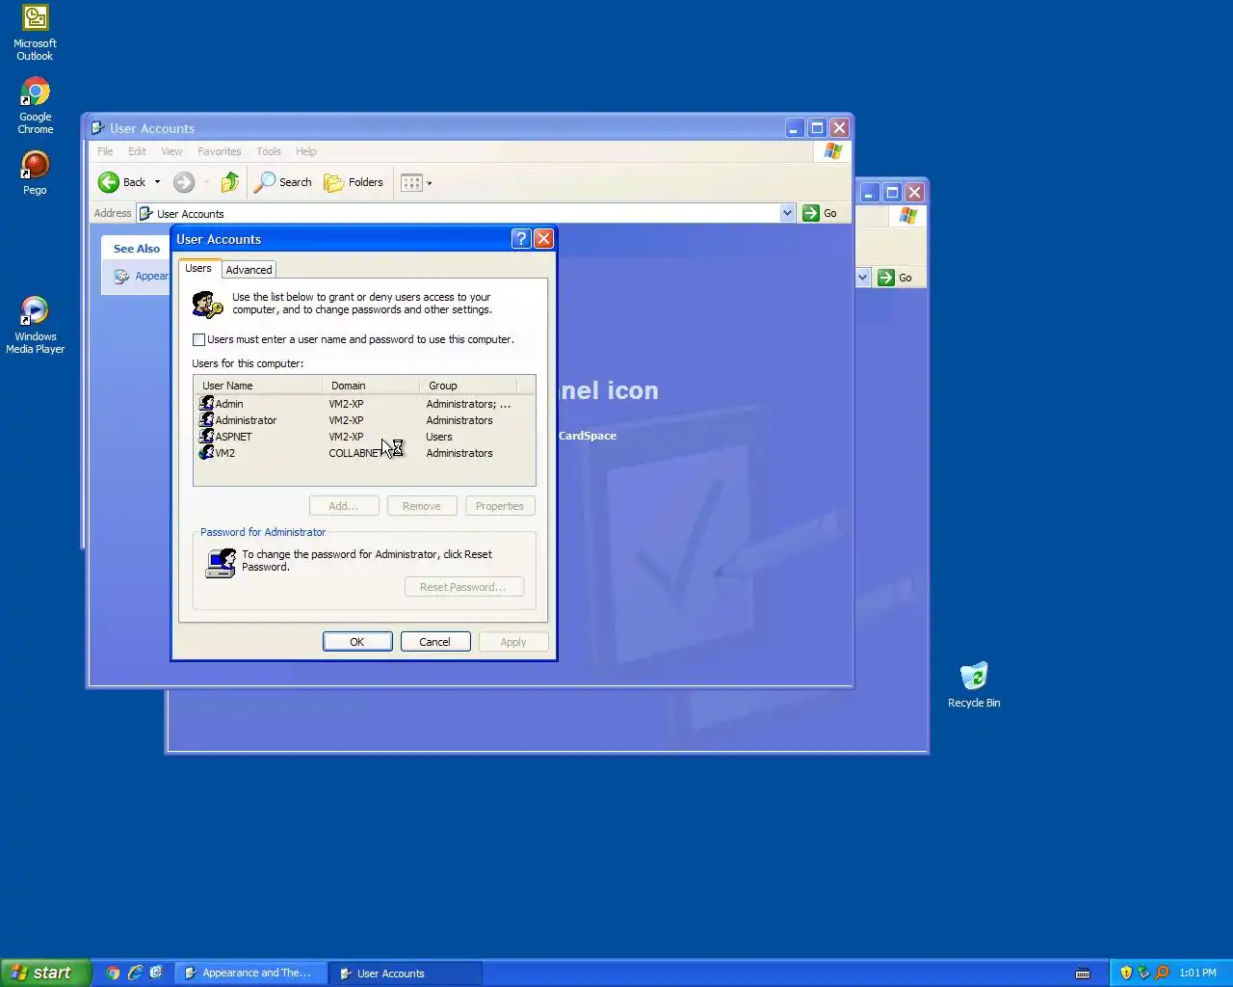Switch to User Accounts taskbar button
The height and width of the screenshot is (987, 1233).
pyautogui.click(x=405, y=973)
